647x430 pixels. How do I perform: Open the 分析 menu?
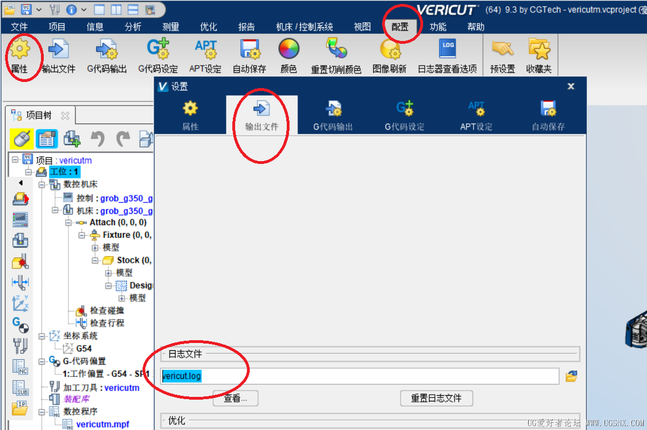click(x=133, y=27)
